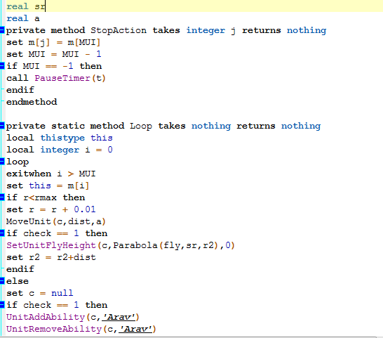Click the 'endmethod' keyword
The height and width of the screenshot is (338, 383).
[x=32, y=102]
